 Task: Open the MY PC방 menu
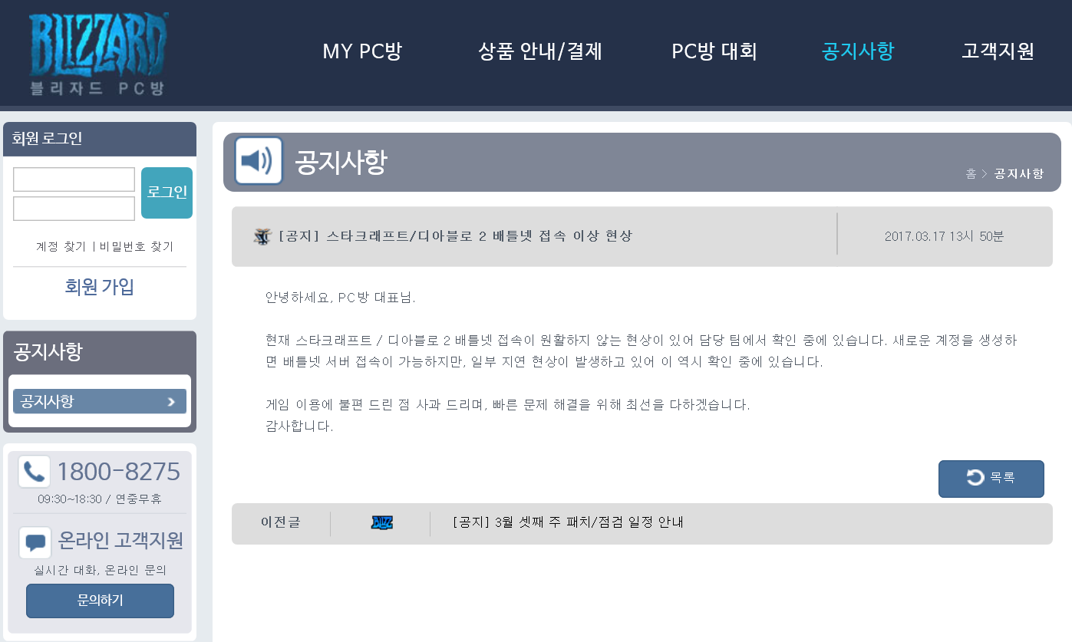(361, 51)
